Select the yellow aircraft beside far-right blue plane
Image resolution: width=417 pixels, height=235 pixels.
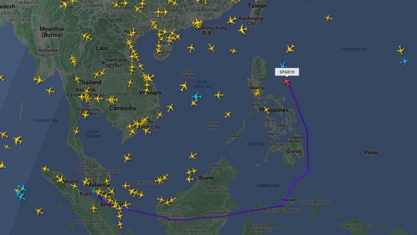point(400,50)
